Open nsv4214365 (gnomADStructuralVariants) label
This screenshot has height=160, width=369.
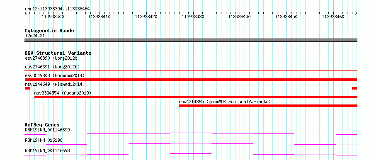click(225, 102)
